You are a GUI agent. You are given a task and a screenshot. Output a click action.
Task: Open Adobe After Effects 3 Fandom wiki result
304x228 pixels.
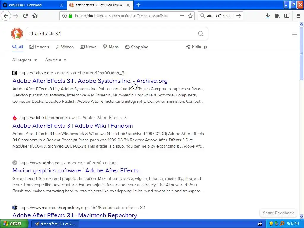click(73, 126)
